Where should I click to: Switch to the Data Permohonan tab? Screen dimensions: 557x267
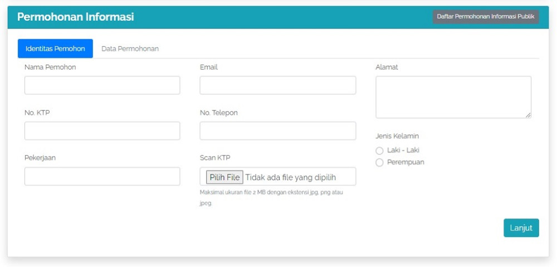click(x=130, y=48)
